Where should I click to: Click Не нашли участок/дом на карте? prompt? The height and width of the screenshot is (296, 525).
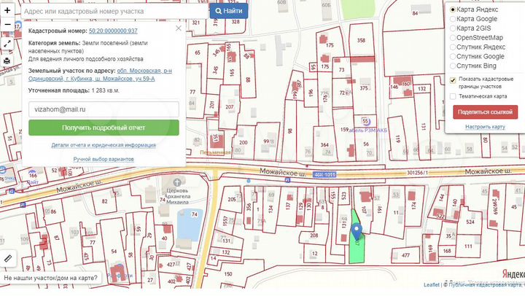point(50,278)
